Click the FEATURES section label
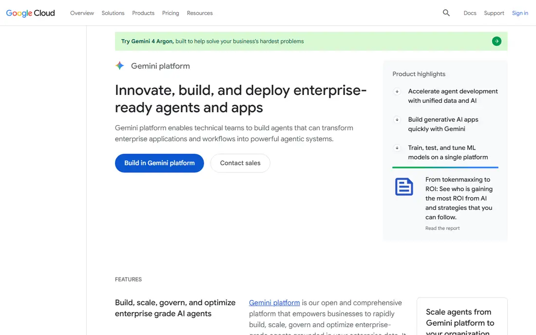Image resolution: width=536 pixels, height=335 pixels. (x=128, y=279)
